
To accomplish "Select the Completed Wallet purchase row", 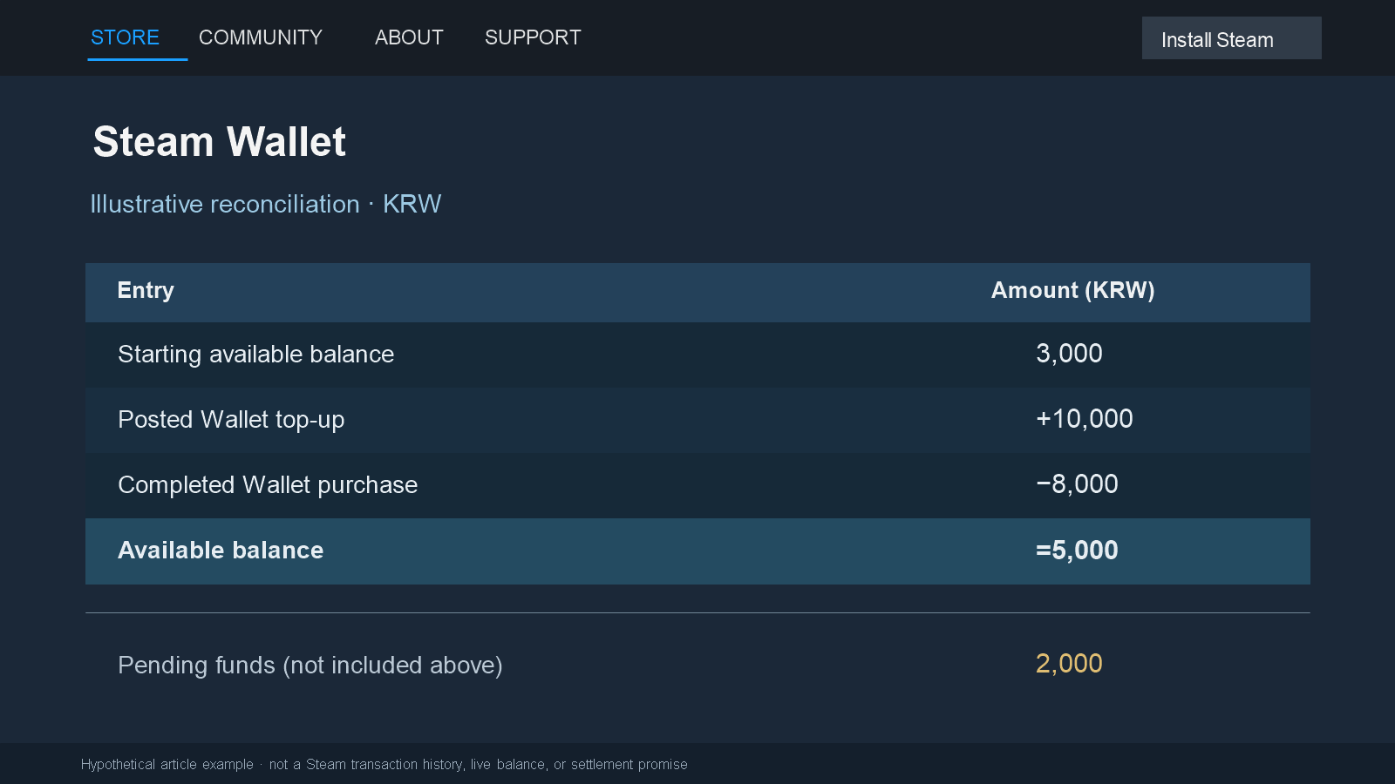I will pyautogui.click(x=697, y=485).
